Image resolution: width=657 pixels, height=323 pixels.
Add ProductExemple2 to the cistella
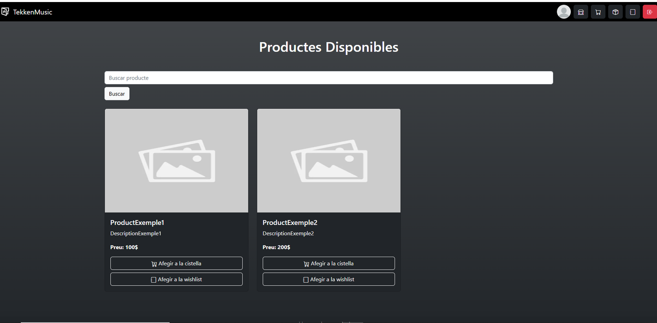[x=328, y=264]
